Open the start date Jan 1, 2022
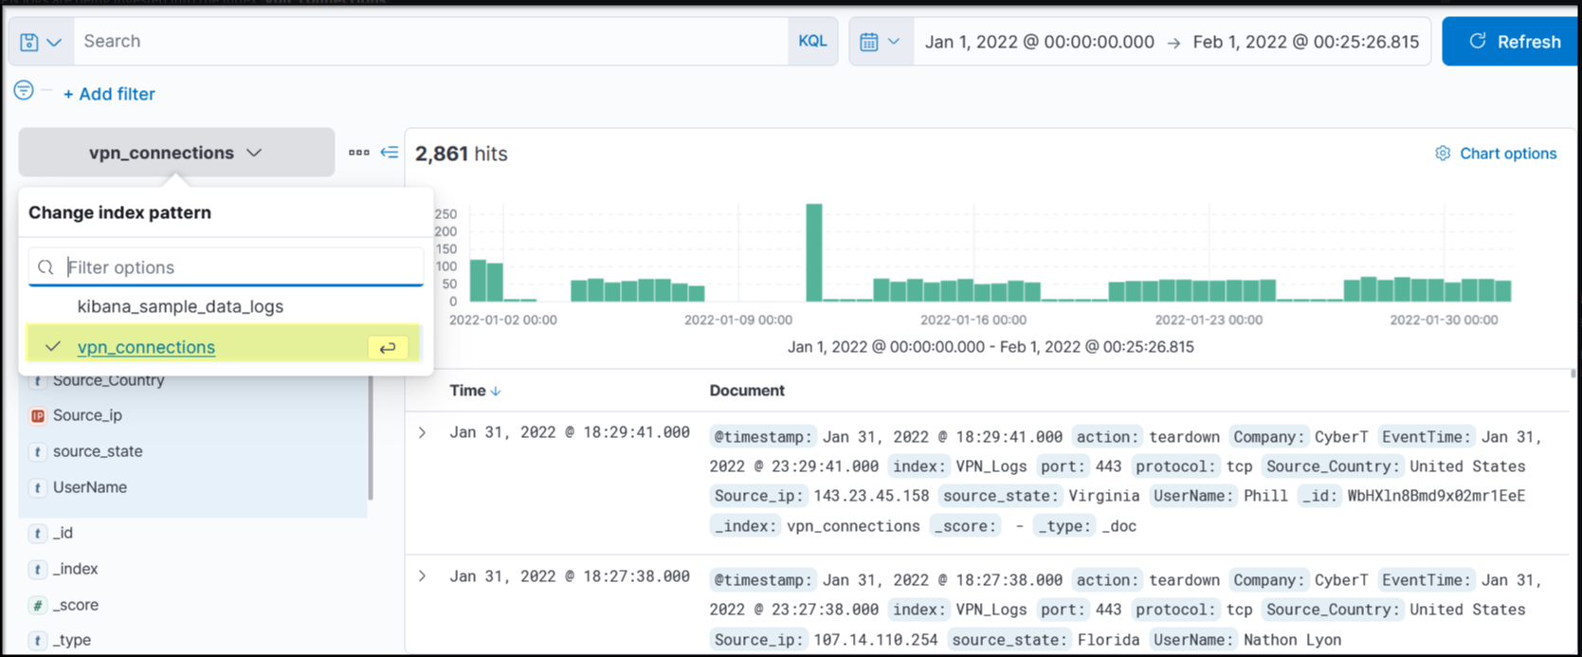This screenshot has height=657, width=1582. (1040, 42)
